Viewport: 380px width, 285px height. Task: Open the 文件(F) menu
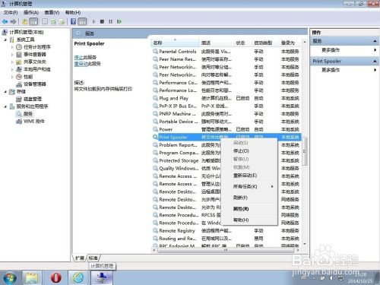pos(11,12)
